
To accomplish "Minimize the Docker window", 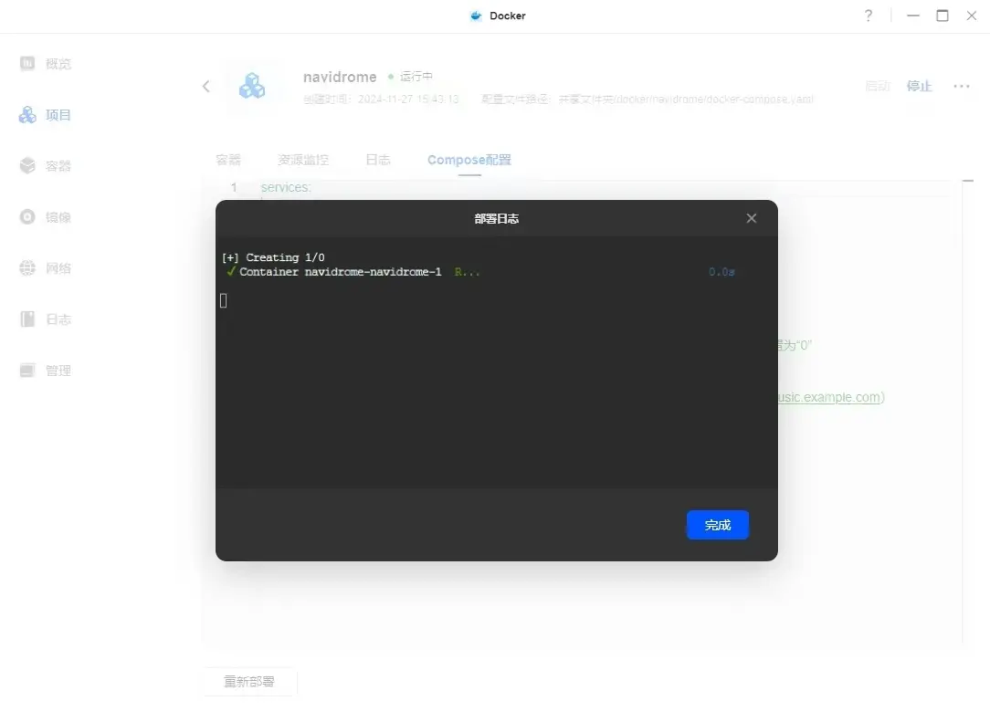I will point(913,16).
